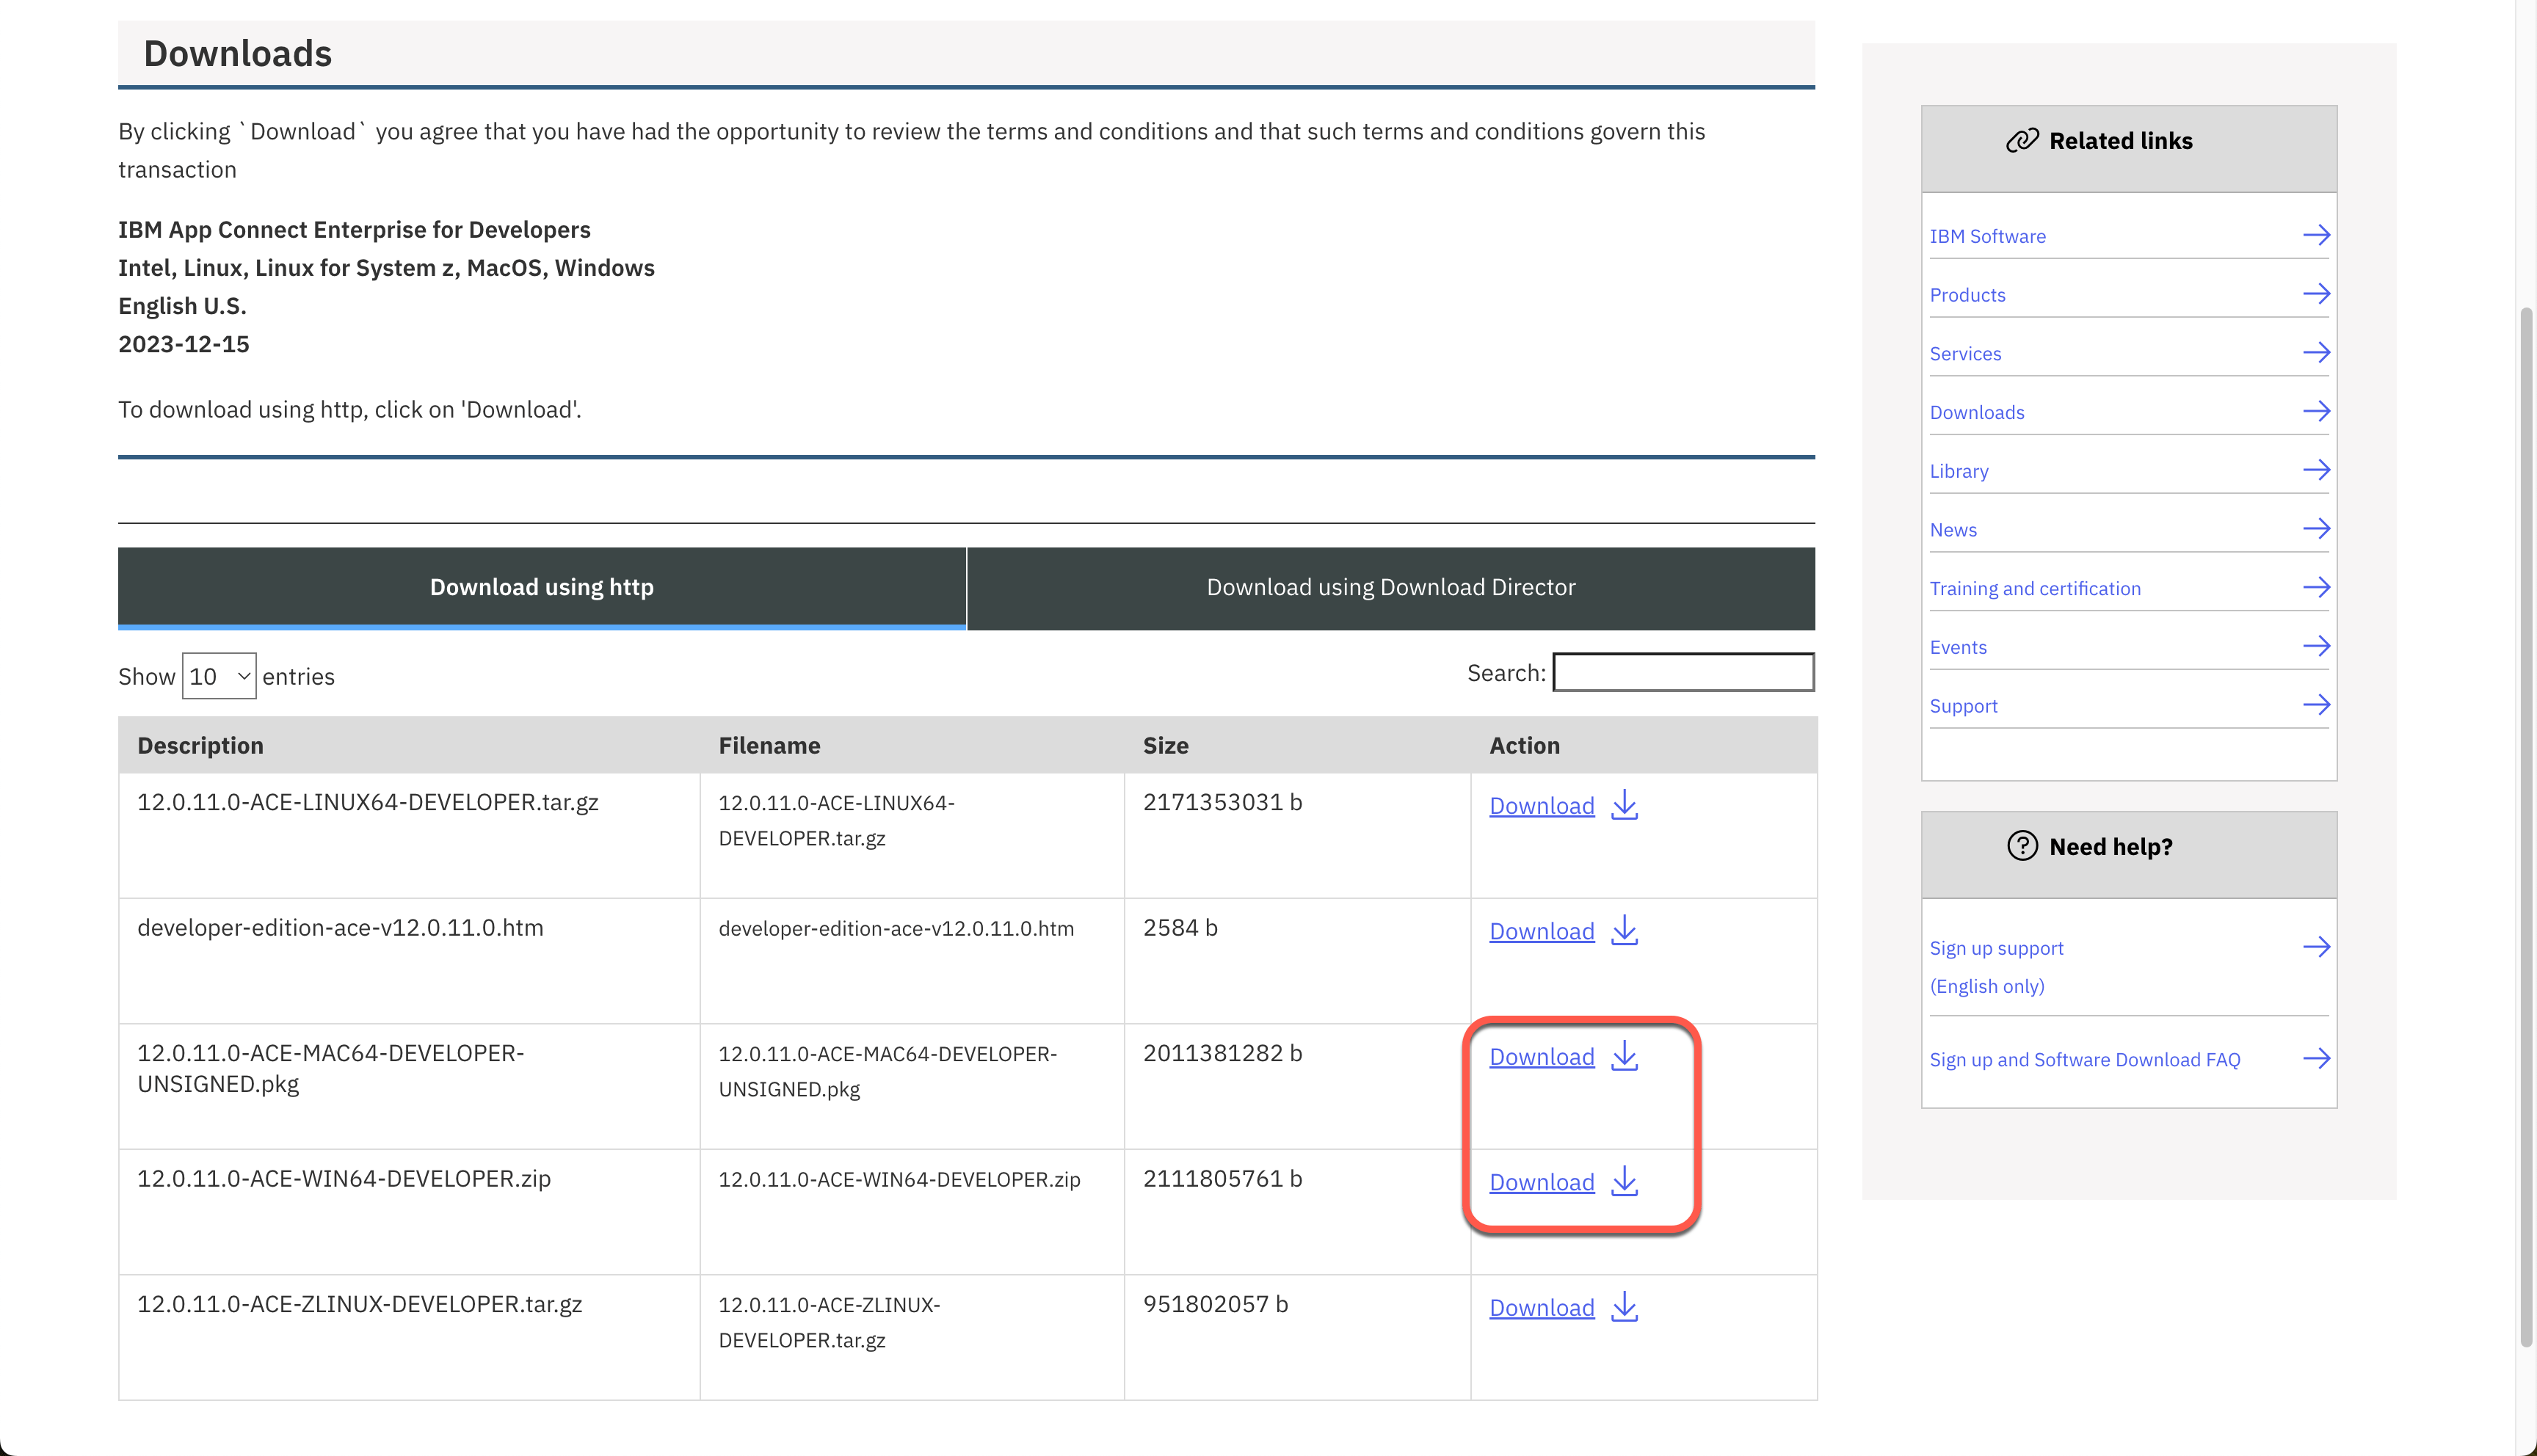The image size is (2537, 1456).
Task: Click download arrow icon for developer-edition htm
Action: pos(1624,930)
